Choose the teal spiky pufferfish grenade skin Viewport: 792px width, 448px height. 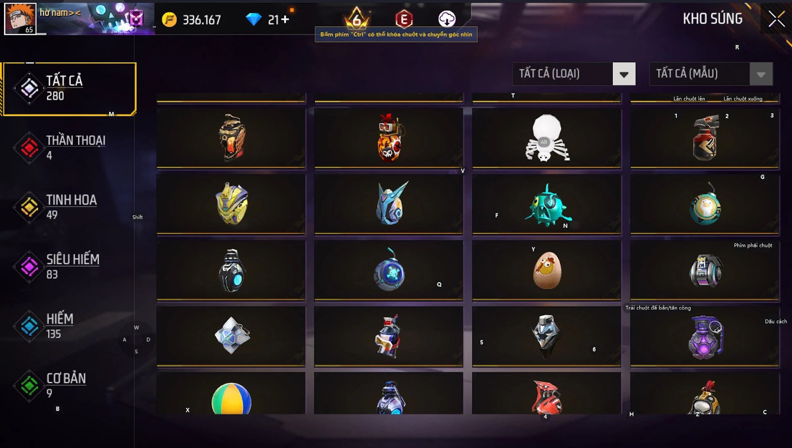[x=546, y=204]
